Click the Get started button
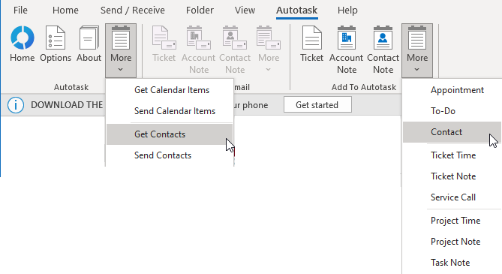502x274 pixels. click(317, 105)
